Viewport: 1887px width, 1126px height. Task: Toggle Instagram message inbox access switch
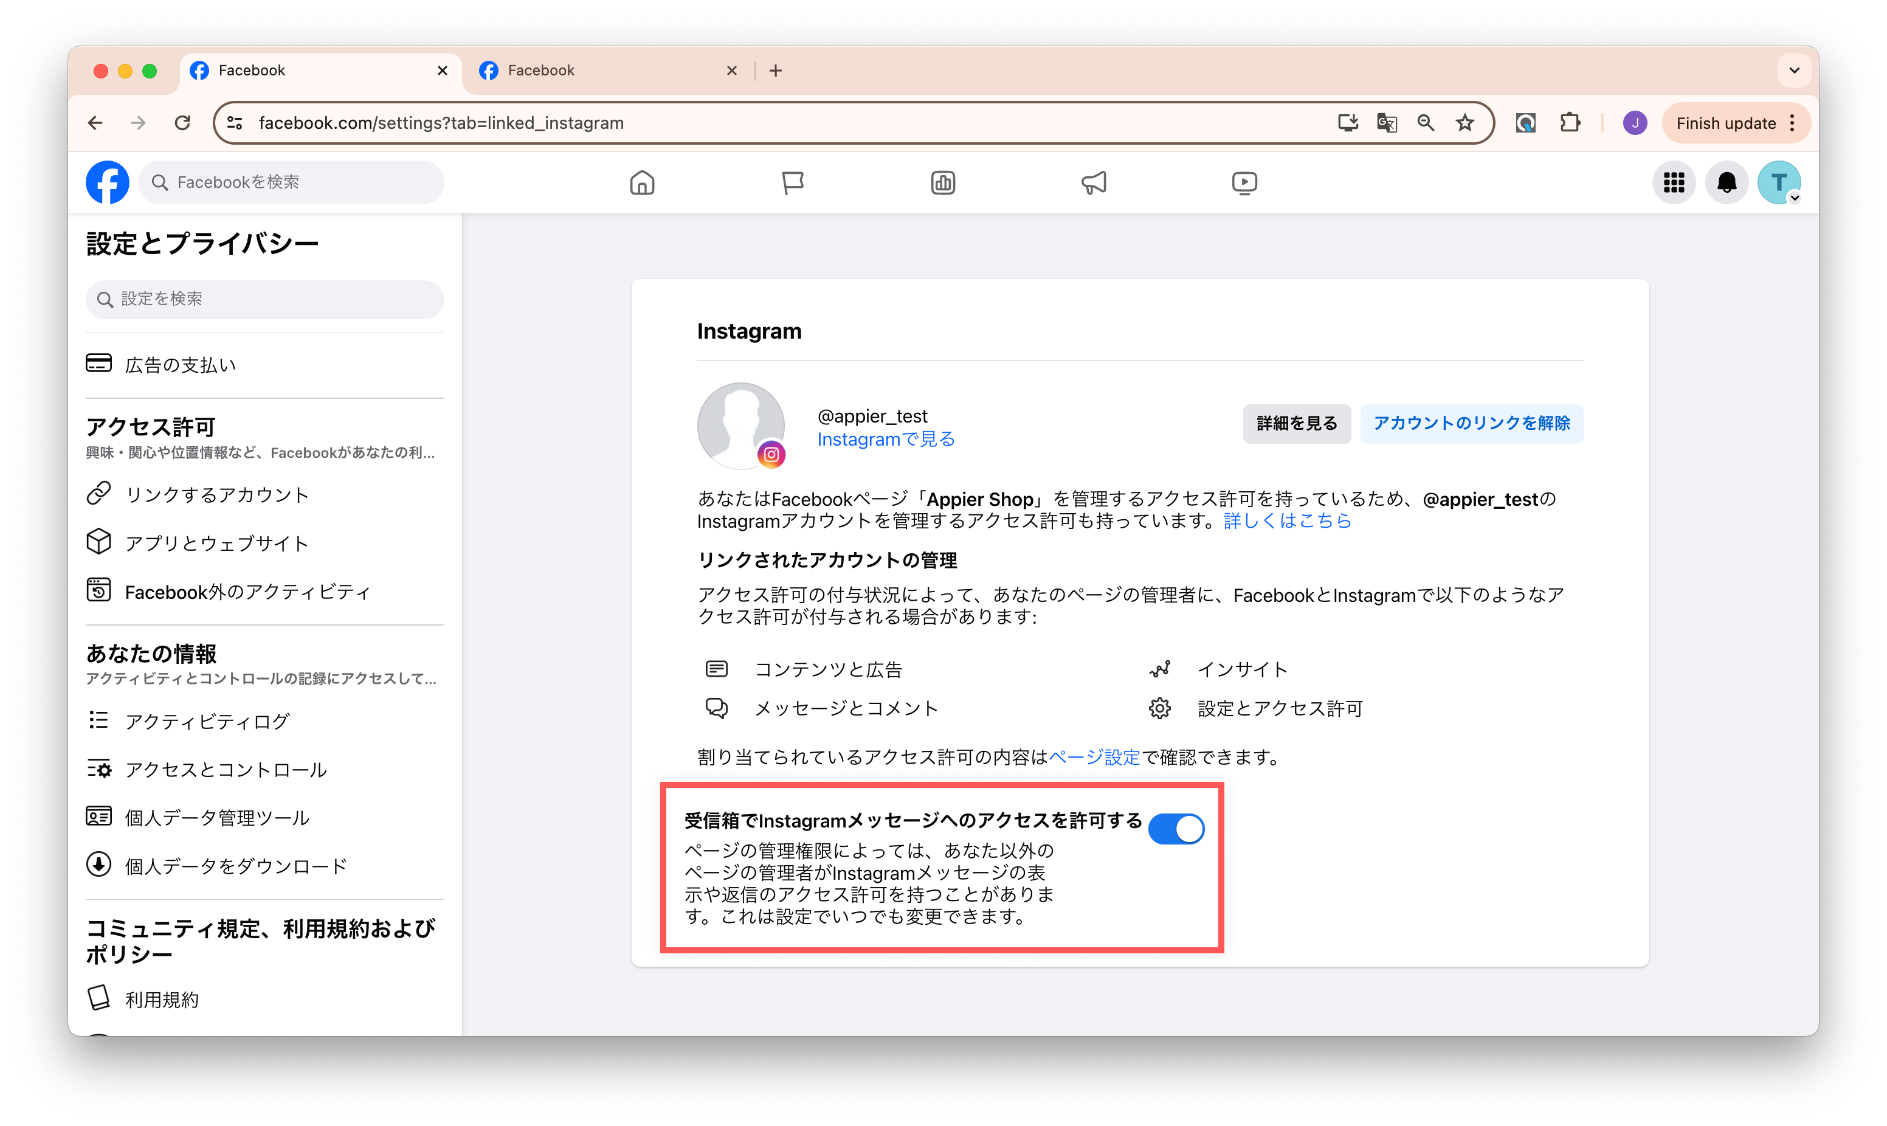tap(1176, 829)
